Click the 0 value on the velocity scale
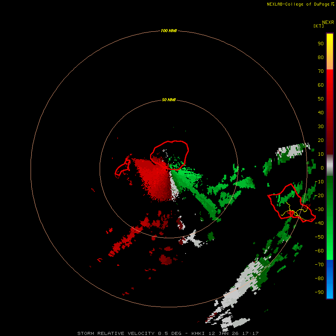336x336 pixels. 322,168
